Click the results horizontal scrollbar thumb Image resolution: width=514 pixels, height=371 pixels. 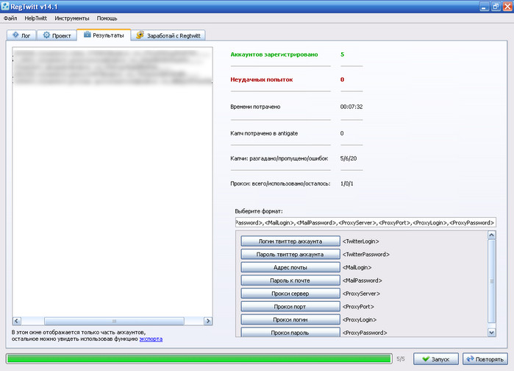click(x=114, y=321)
